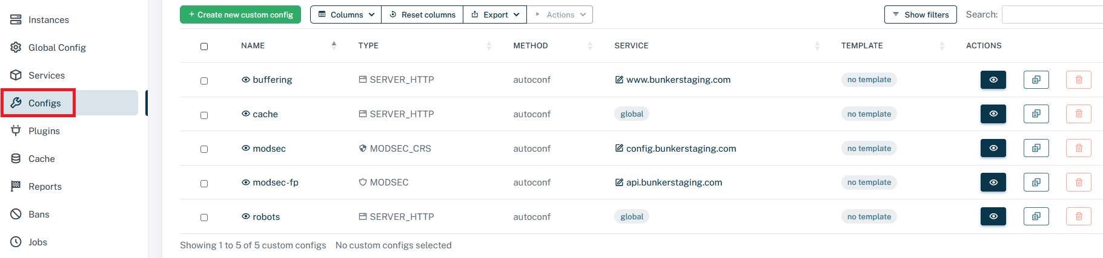Image resolution: width=1103 pixels, height=258 pixels.
Task: Expand the Columns dropdown
Action: click(346, 15)
